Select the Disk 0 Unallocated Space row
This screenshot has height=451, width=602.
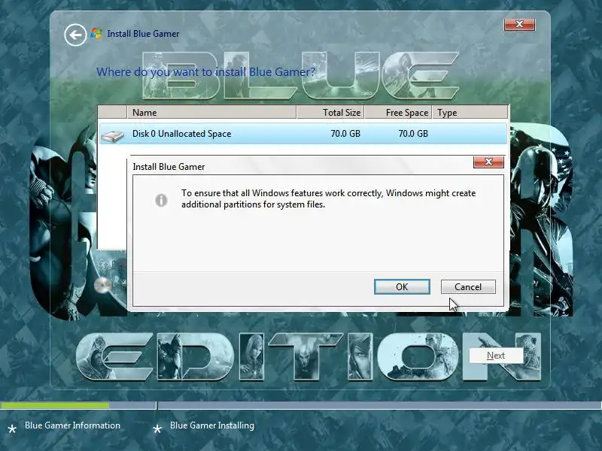303,134
